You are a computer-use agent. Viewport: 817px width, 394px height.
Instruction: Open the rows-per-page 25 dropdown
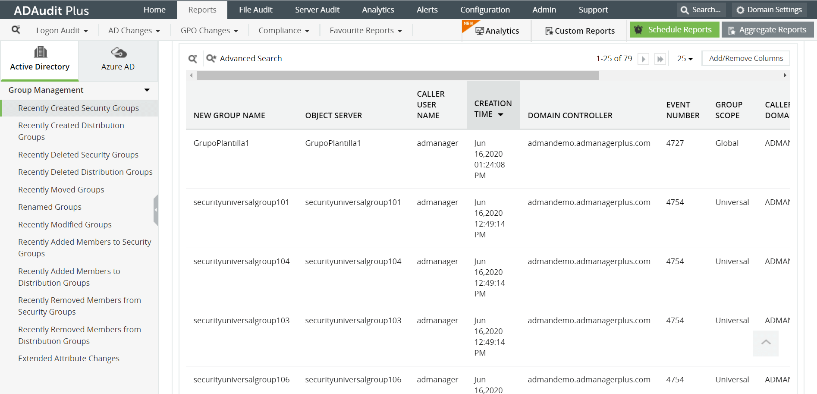tap(685, 59)
